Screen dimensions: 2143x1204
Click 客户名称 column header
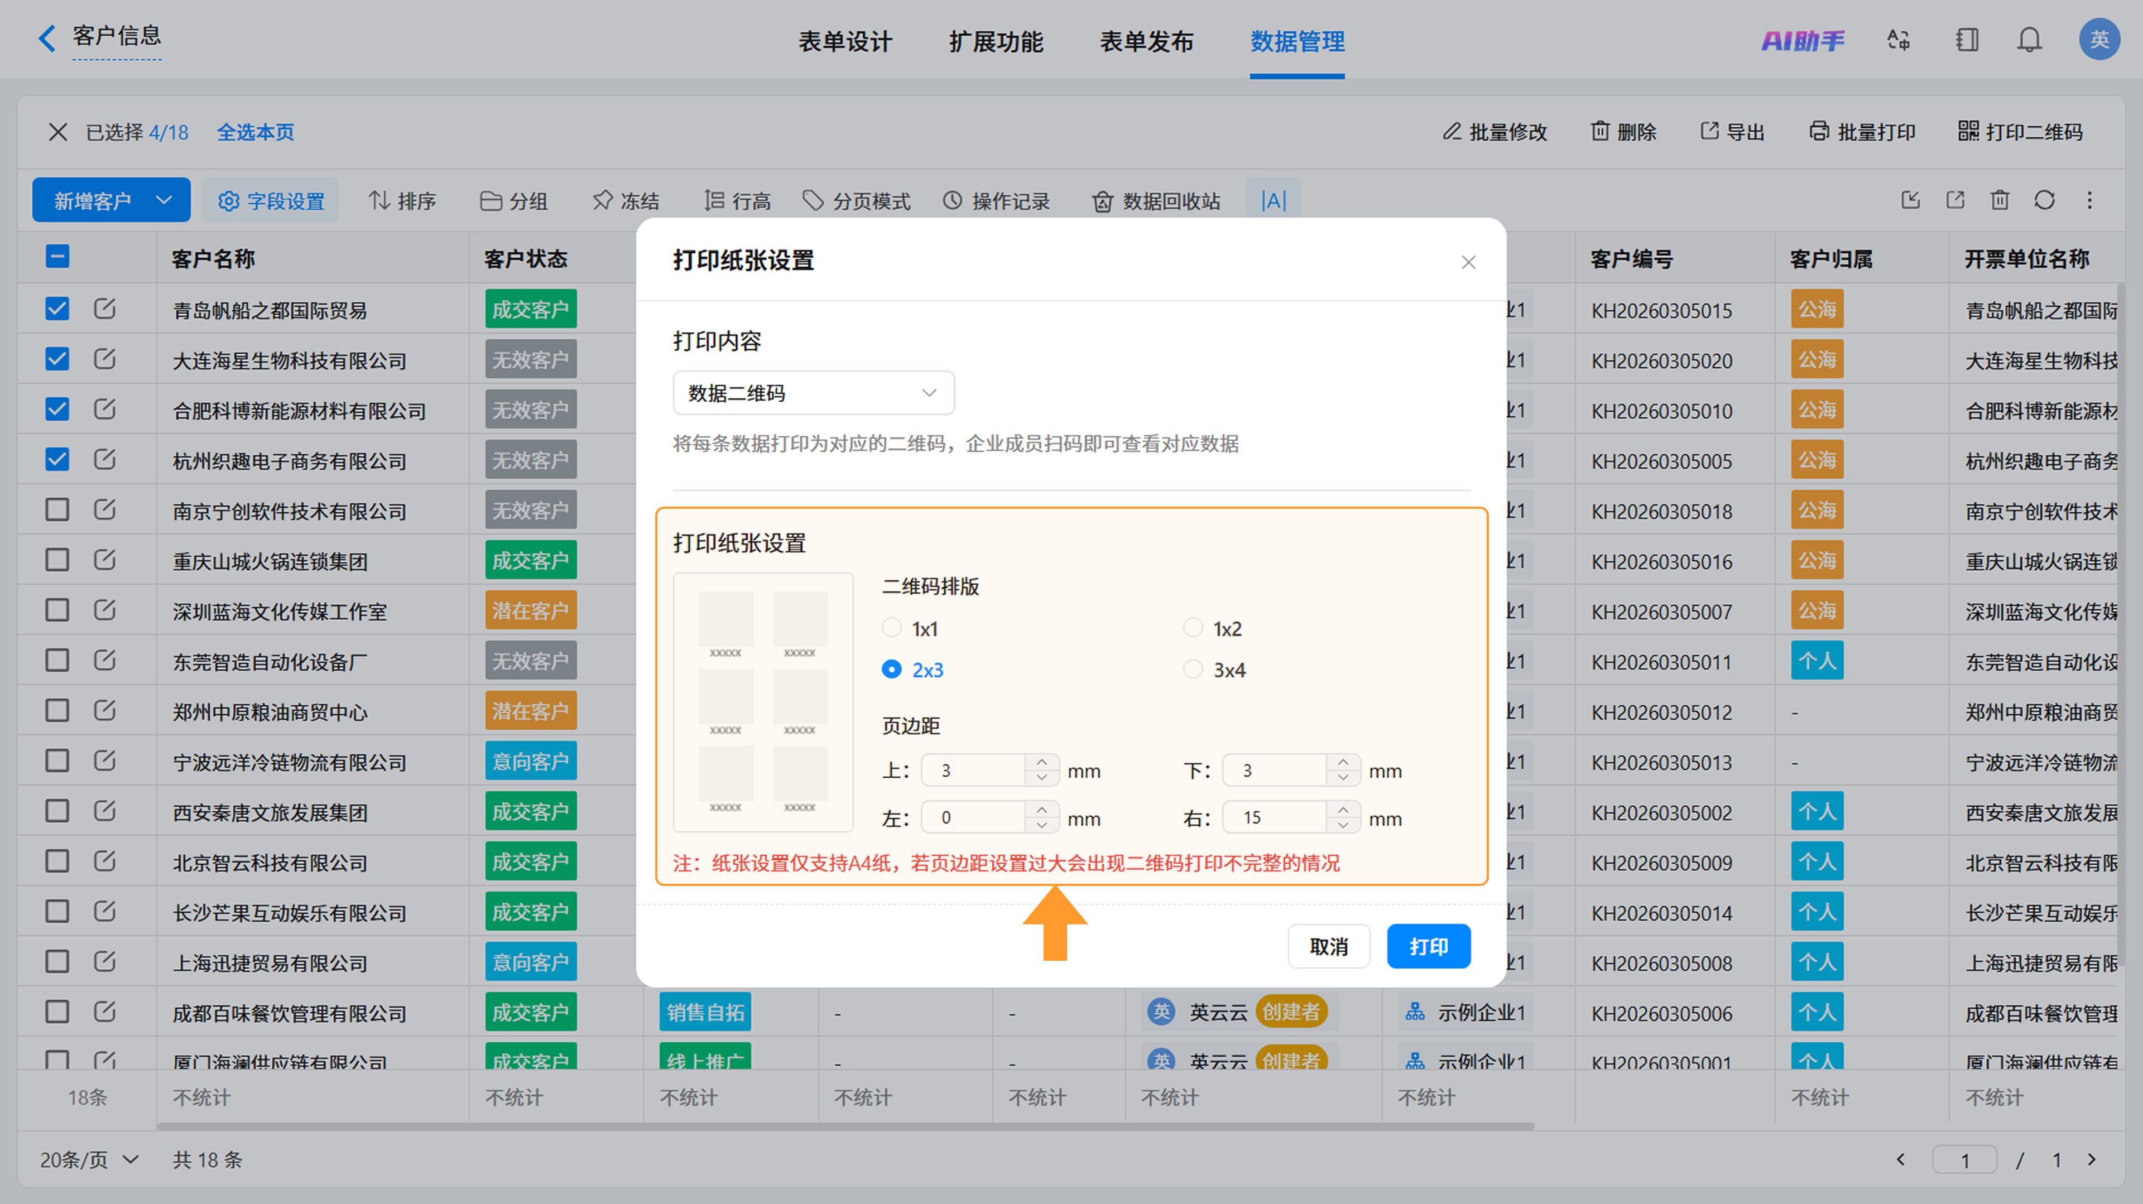click(213, 258)
